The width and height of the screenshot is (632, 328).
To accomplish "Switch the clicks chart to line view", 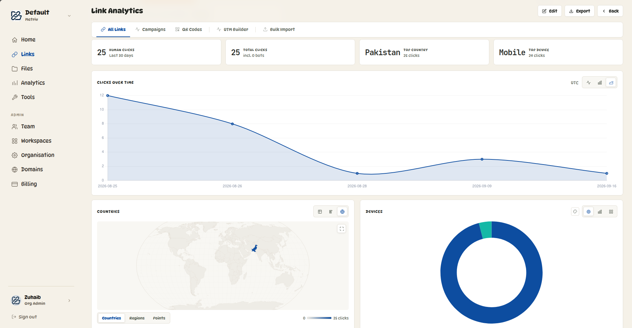I will (588, 82).
